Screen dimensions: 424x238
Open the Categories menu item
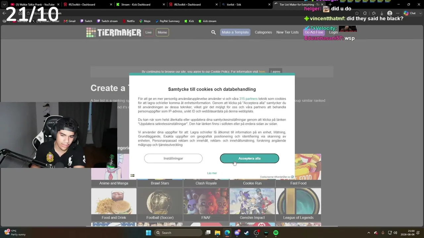pos(263,32)
